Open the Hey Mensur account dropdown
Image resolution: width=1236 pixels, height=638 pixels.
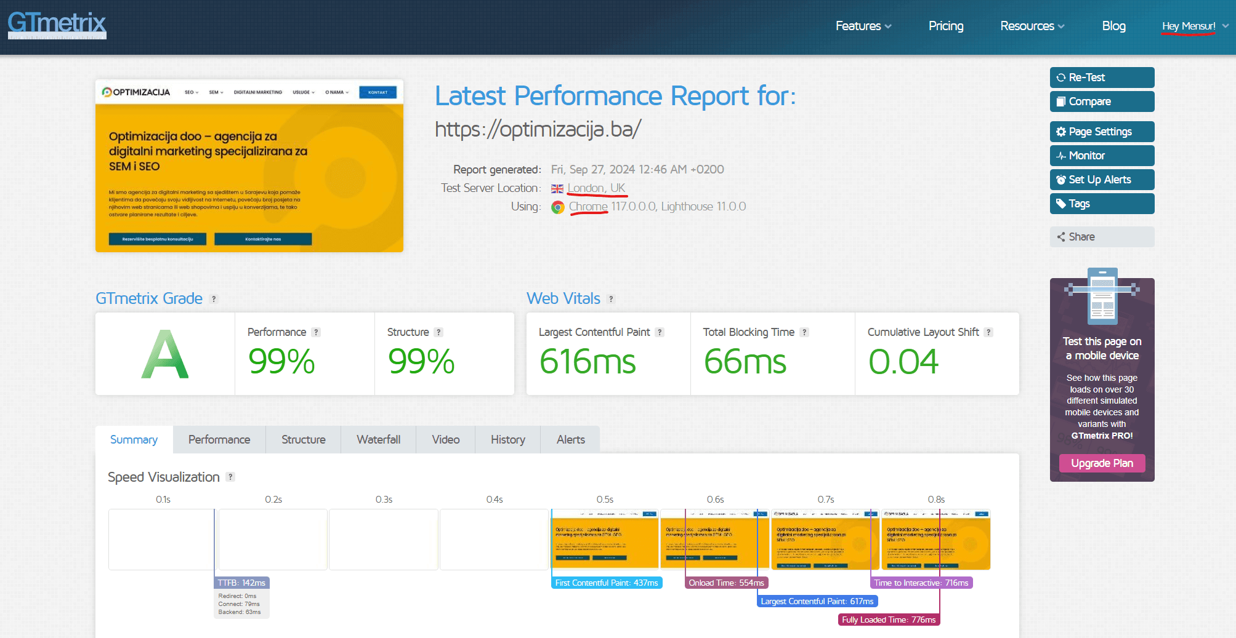click(1194, 26)
